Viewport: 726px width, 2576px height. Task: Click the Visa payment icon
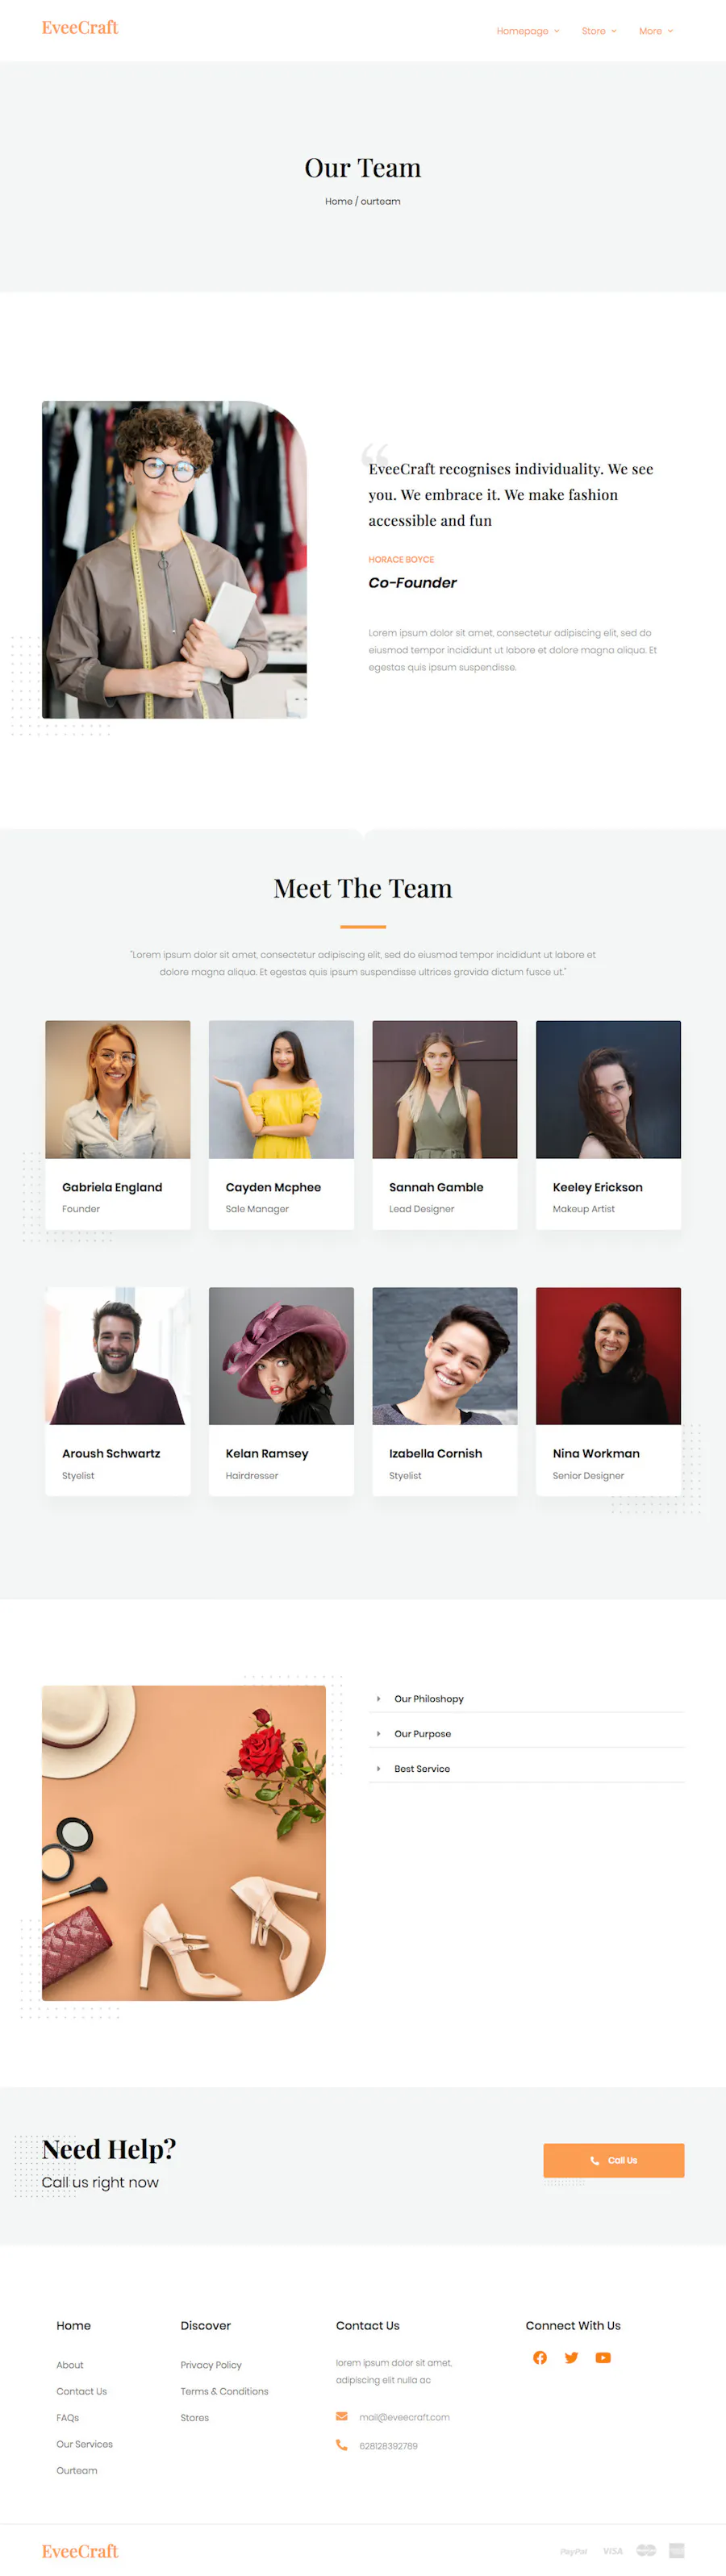[x=613, y=2550]
